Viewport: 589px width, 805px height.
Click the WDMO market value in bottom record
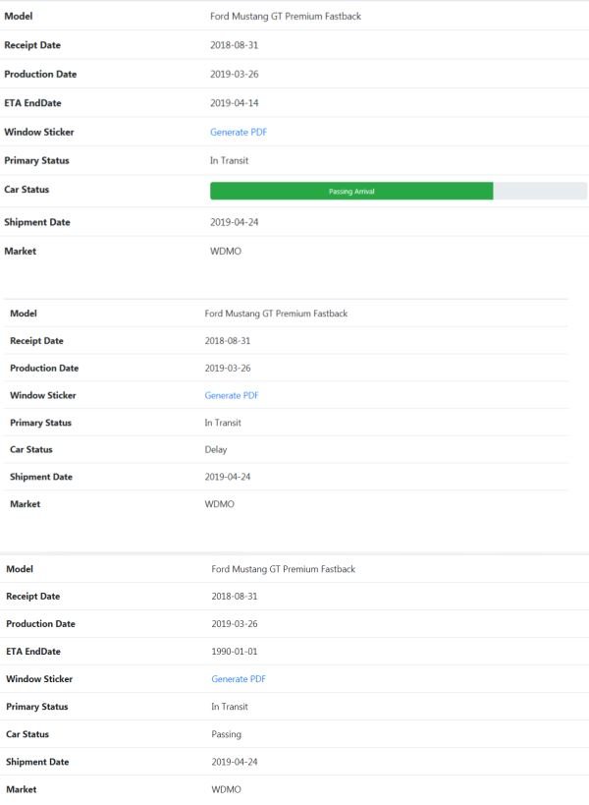point(227,789)
